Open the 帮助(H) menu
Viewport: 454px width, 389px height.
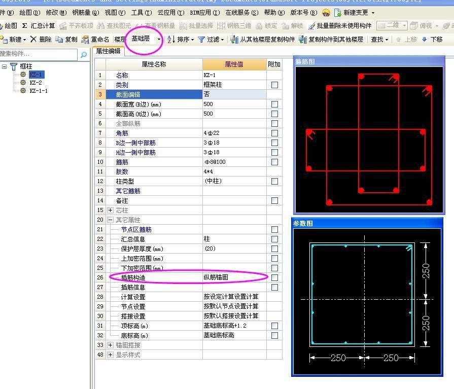pos(274,13)
